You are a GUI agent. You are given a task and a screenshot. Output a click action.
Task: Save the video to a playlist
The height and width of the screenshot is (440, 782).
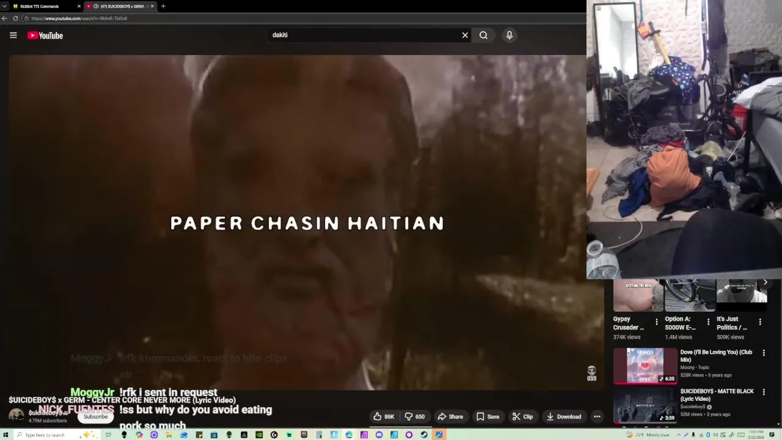(488, 417)
